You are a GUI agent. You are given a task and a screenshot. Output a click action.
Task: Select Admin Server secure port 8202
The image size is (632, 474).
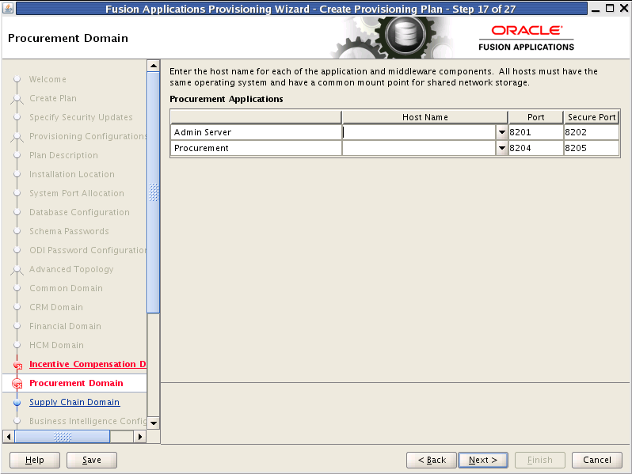(x=592, y=132)
